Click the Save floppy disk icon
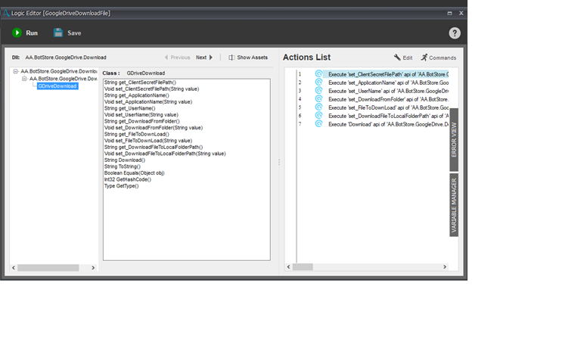Viewport: 581px width, 348px height. (x=58, y=33)
